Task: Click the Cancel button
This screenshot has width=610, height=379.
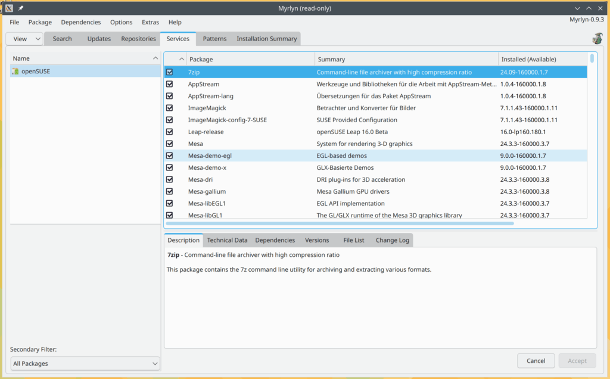Action: point(536,361)
